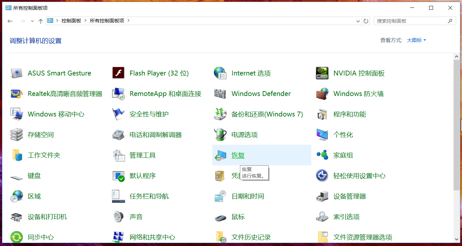This screenshot has width=462, height=246.
Task: Open 备份和还原(Windows 7)
Action: click(x=267, y=114)
